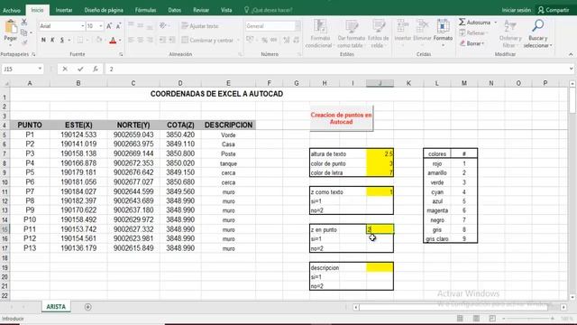Open Formato condicional menu

click(x=319, y=34)
